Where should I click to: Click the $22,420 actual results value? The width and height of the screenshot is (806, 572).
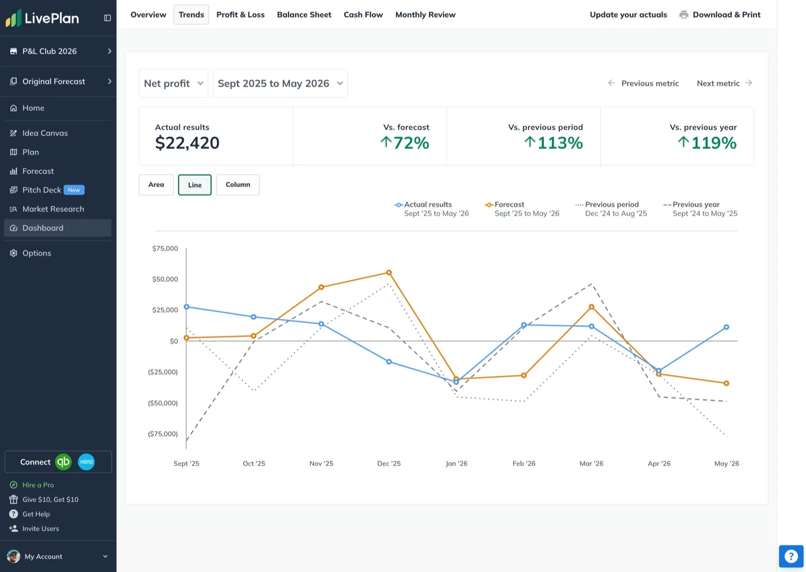point(187,143)
